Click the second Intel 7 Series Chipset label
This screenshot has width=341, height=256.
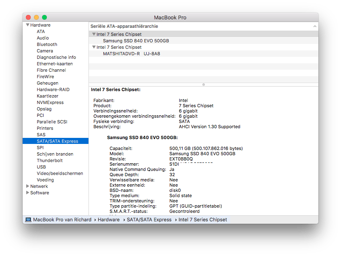coord(119,47)
